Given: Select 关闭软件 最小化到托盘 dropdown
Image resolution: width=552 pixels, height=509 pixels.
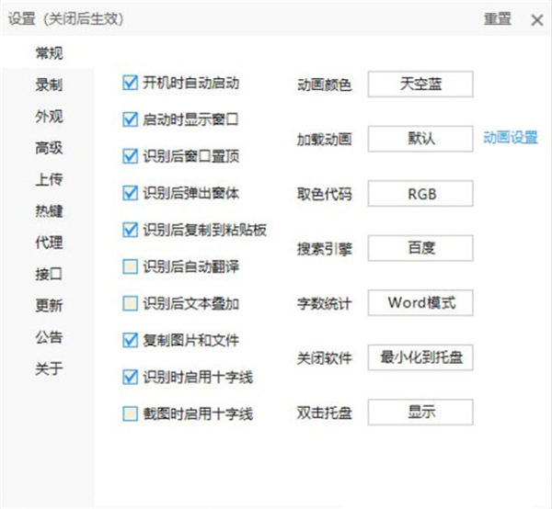Looking at the screenshot, I should (420, 357).
